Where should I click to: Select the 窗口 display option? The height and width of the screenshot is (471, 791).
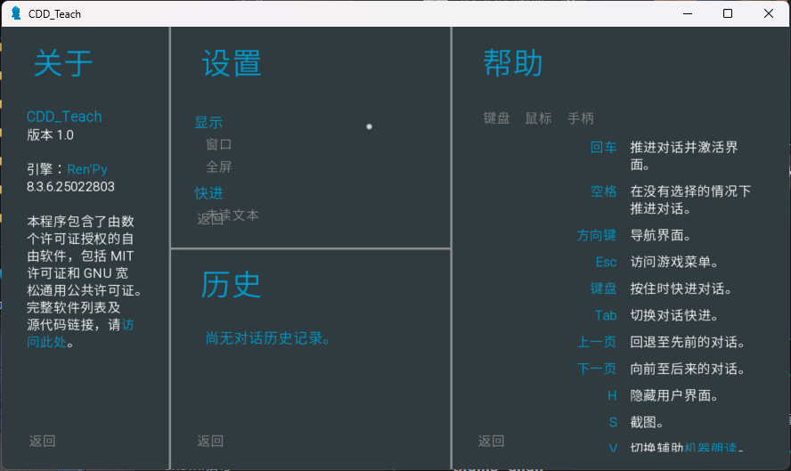219,145
